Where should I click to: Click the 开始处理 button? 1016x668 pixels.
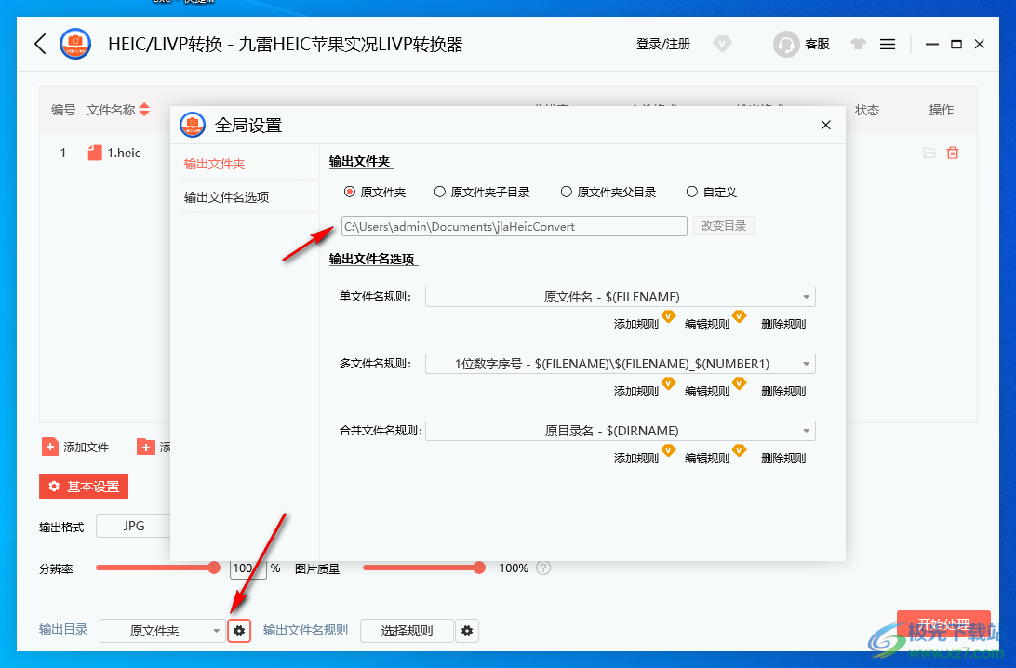tap(944, 624)
